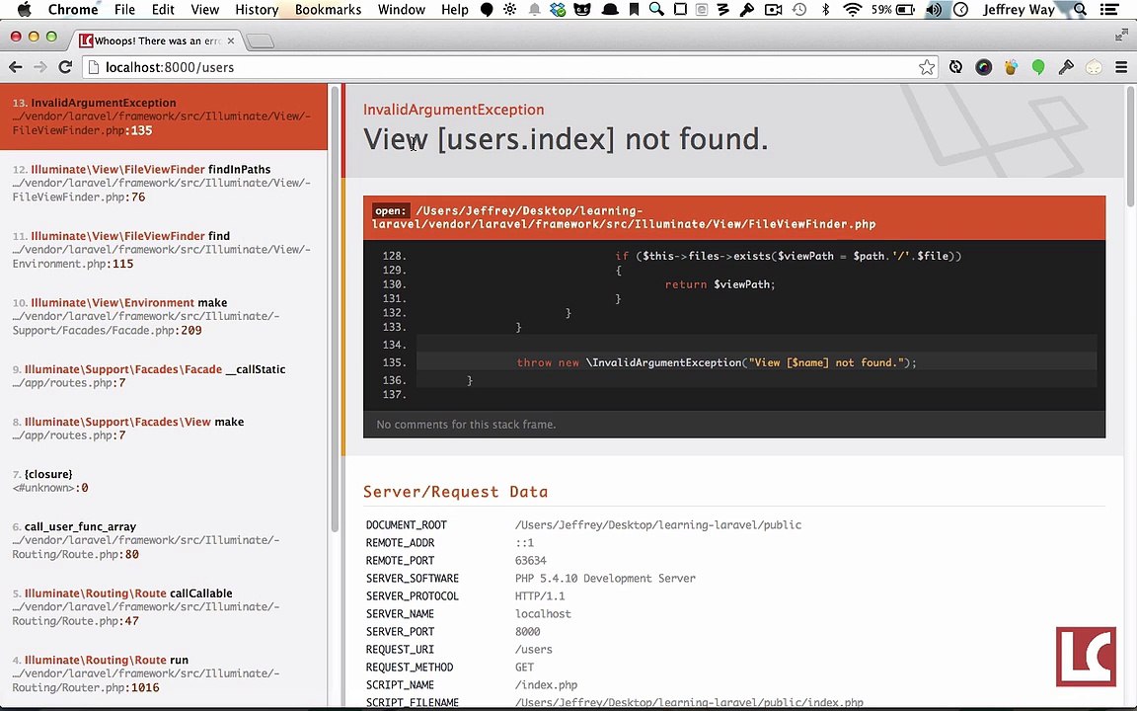Click code line 135 throw new statement
The image size is (1137, 711).
tap(717, 362)
